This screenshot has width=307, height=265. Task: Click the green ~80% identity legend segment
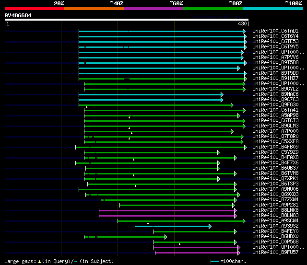[x=213, y=9]
